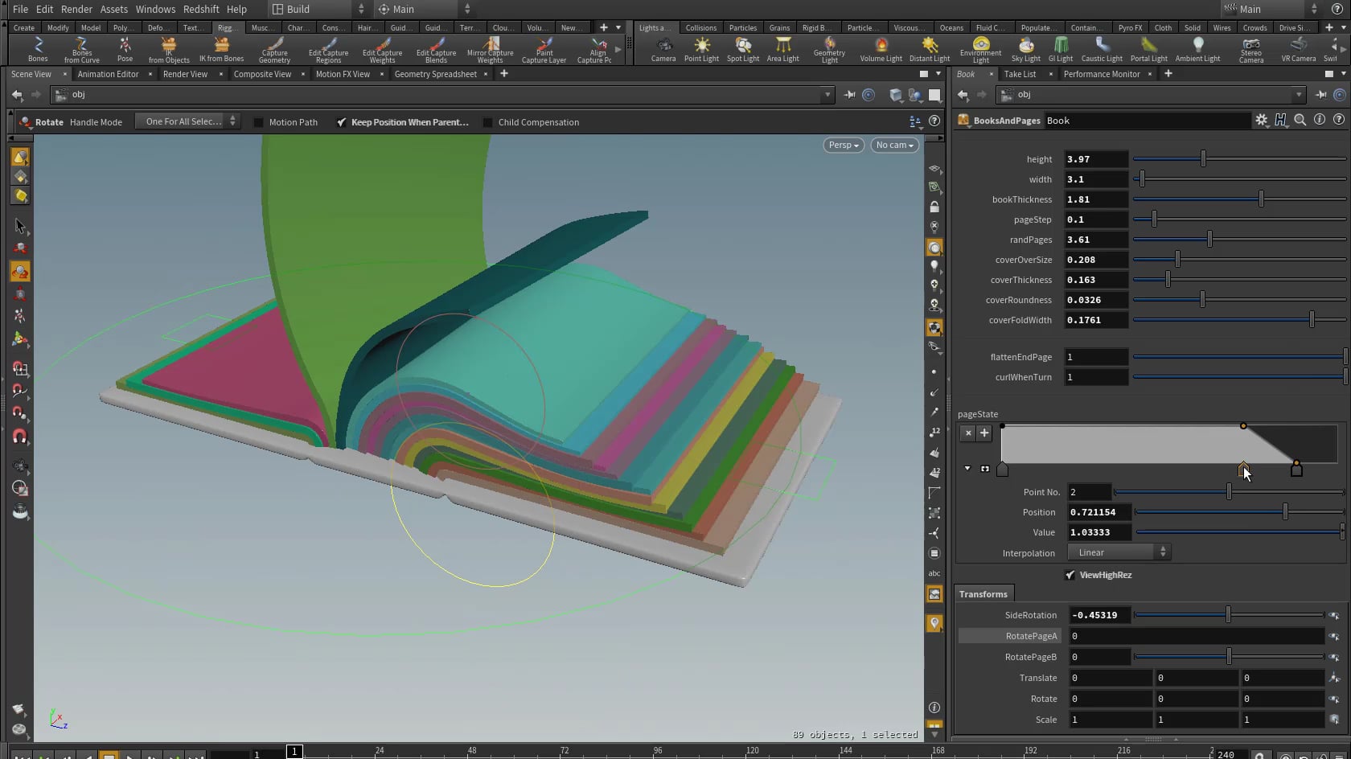This screenshot has width=1351, height=759.
Task: Enable the Motion Path option
Action: coord(258,121)
